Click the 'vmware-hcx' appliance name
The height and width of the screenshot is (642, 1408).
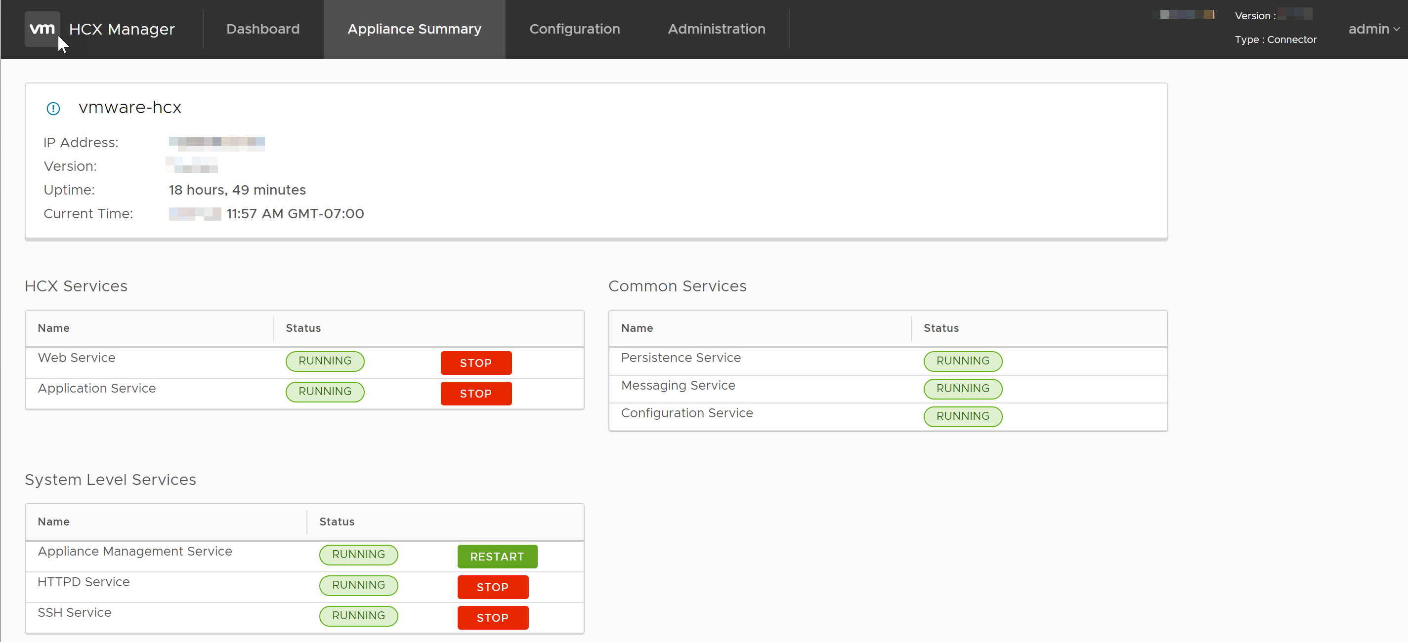click(x=130, y=107)
